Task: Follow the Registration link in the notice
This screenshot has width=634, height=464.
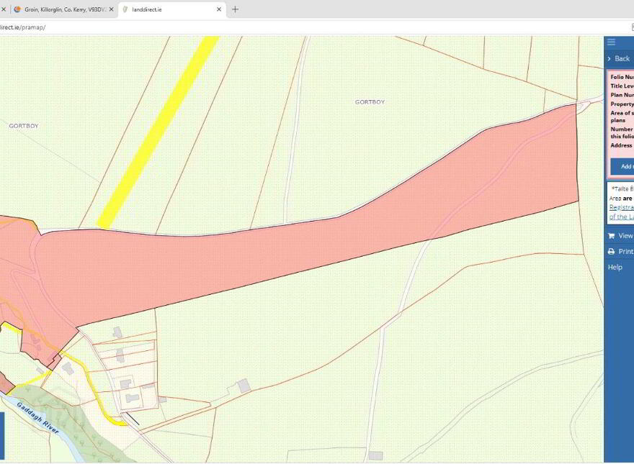Action: (622, 208)
